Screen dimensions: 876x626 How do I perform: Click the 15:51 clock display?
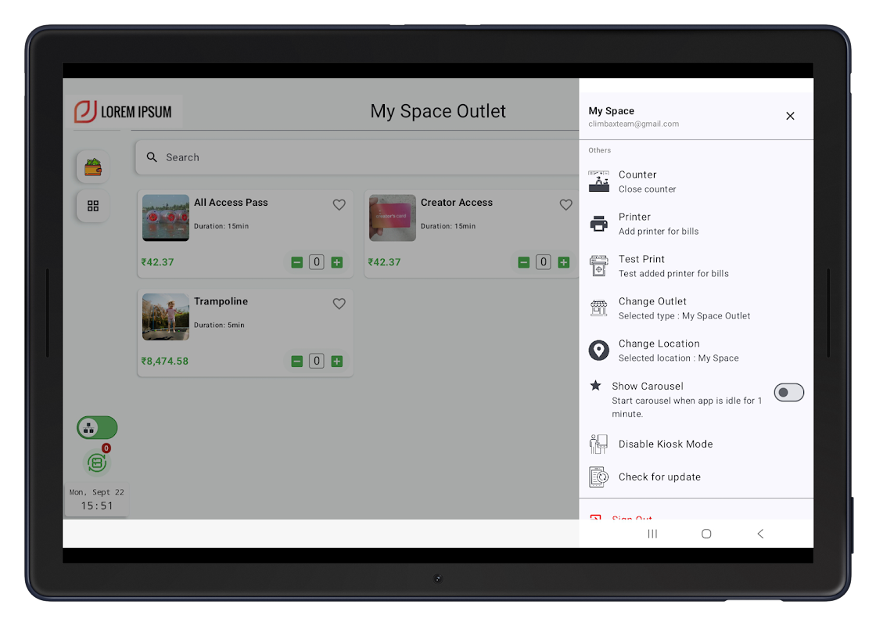97,505
